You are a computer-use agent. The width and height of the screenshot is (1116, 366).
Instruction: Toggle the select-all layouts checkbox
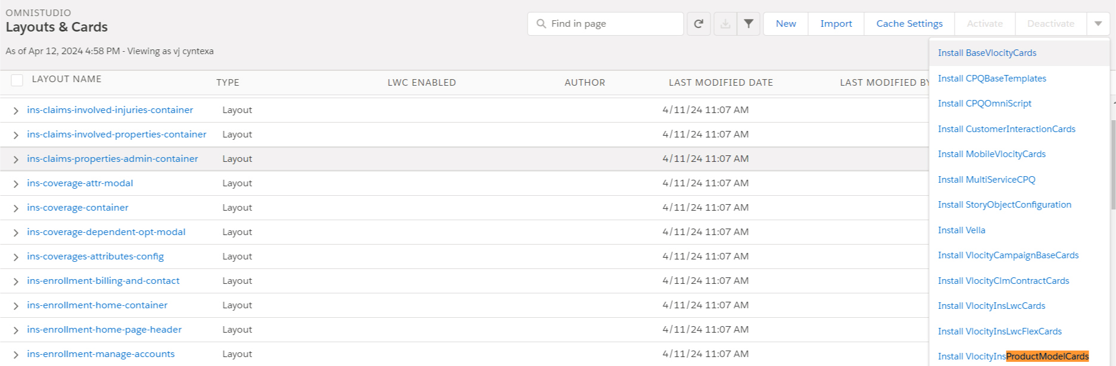point(17,80)
